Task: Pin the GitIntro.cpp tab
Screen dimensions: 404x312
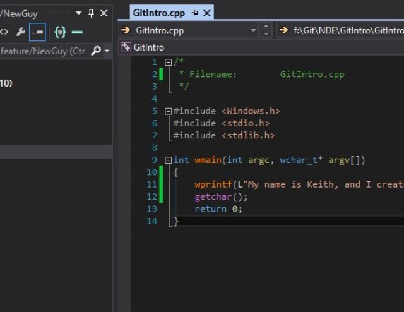Action: [194, 13]
